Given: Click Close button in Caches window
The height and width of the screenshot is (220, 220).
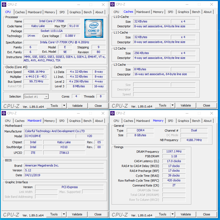Looking at the screenshot, I should pyautogui.click(x=206, y=105).
